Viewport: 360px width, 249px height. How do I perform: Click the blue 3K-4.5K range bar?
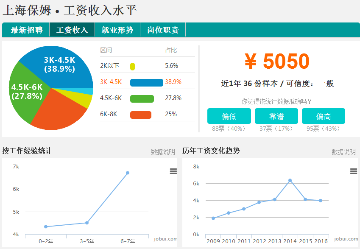coord(146,82)
